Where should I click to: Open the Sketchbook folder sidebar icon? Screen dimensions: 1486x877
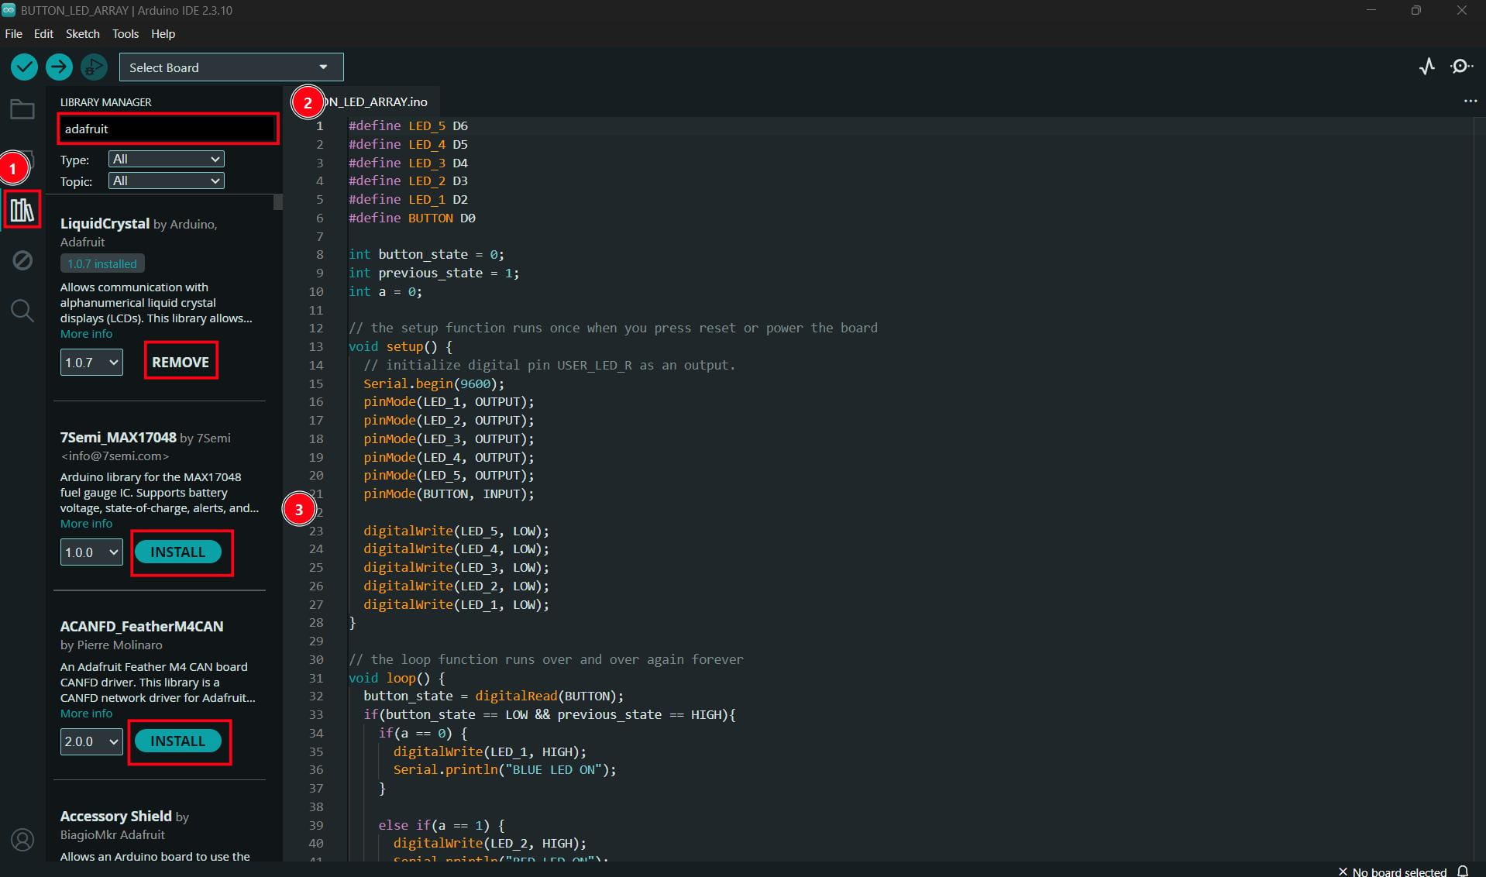click(x=22, y=109)
